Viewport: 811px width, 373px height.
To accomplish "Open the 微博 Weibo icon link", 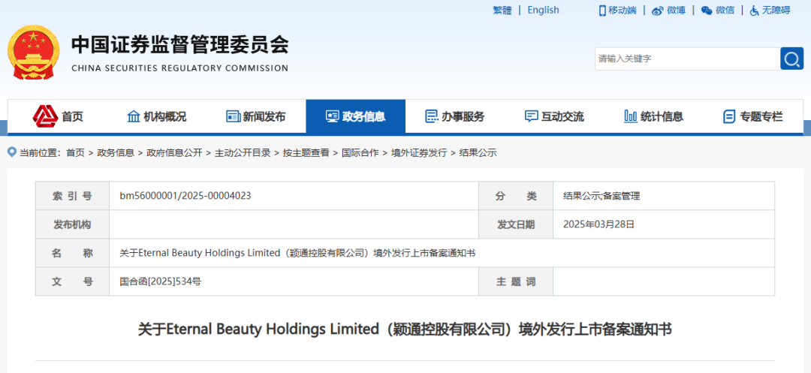I will pos(658,11).
